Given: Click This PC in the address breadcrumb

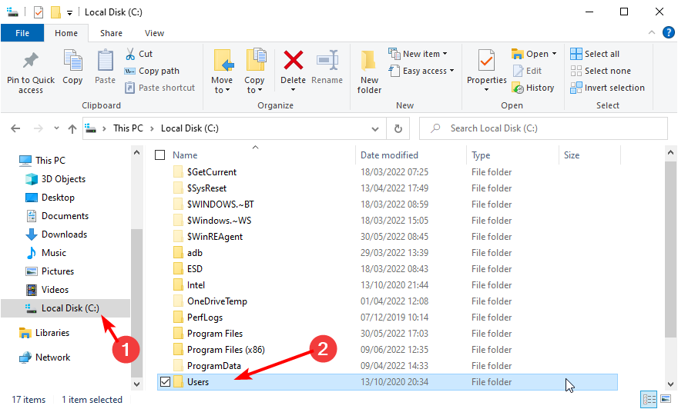Looking at the screenshot, I should pyautogui.click(x=128, y=128).
